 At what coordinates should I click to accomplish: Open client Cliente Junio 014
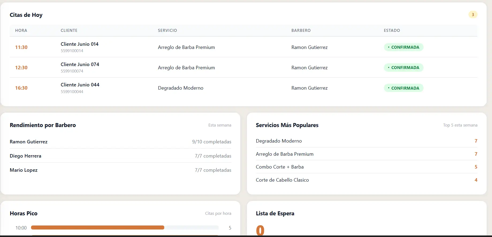click(x=79, y=44)
